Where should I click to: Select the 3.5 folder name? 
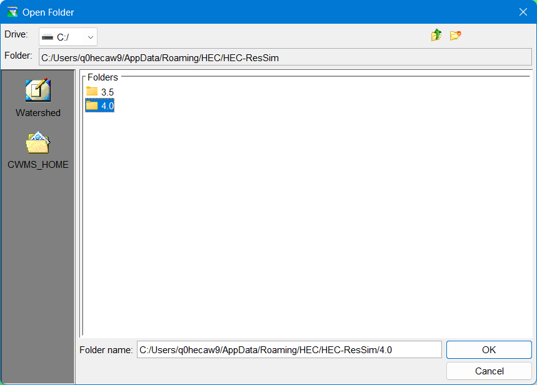108,92
